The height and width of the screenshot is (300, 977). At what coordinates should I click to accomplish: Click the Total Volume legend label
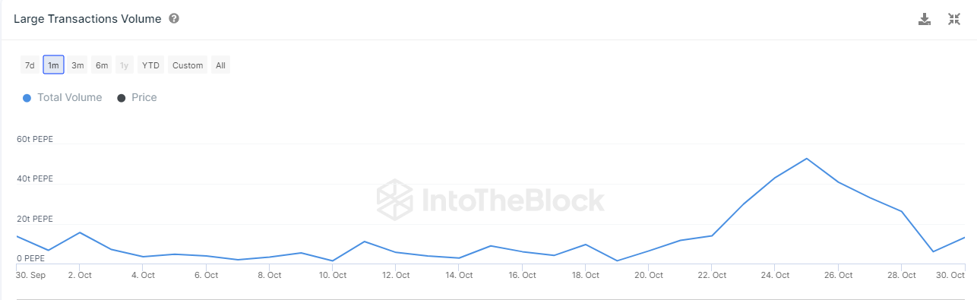[x=69, y=97]
